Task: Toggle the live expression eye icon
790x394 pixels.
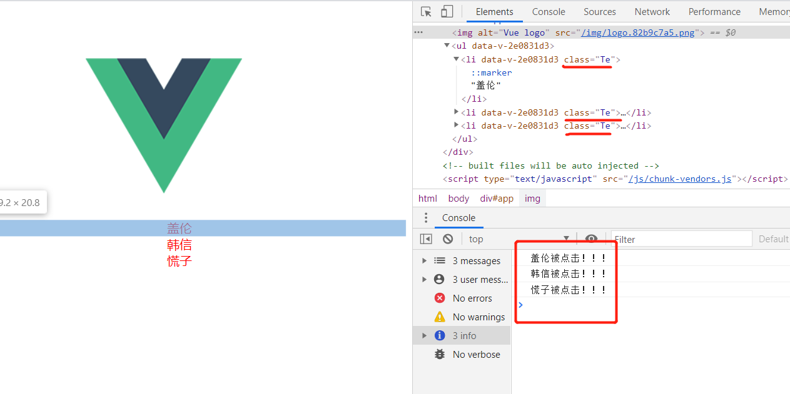Action: (591, 239)
